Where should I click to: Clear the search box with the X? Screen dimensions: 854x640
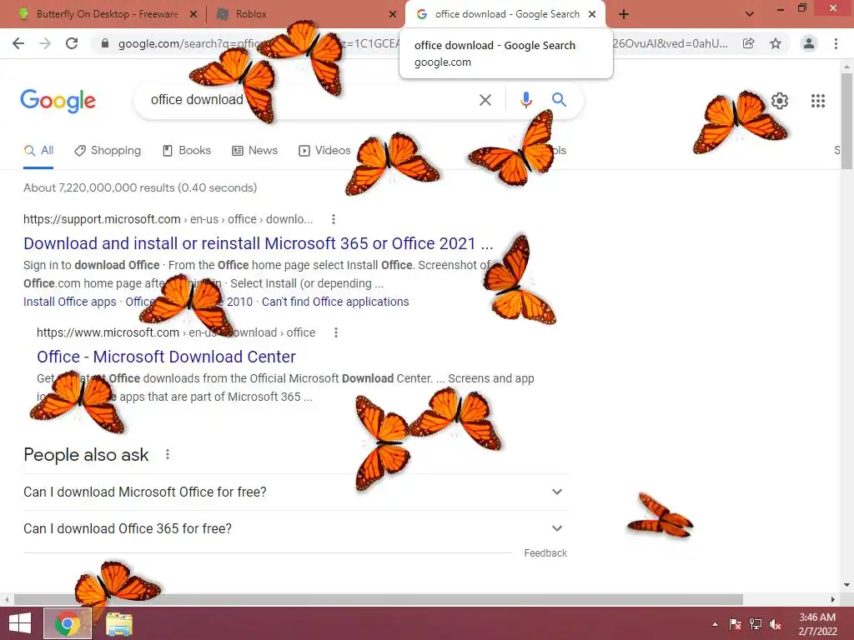click(485, 100)
